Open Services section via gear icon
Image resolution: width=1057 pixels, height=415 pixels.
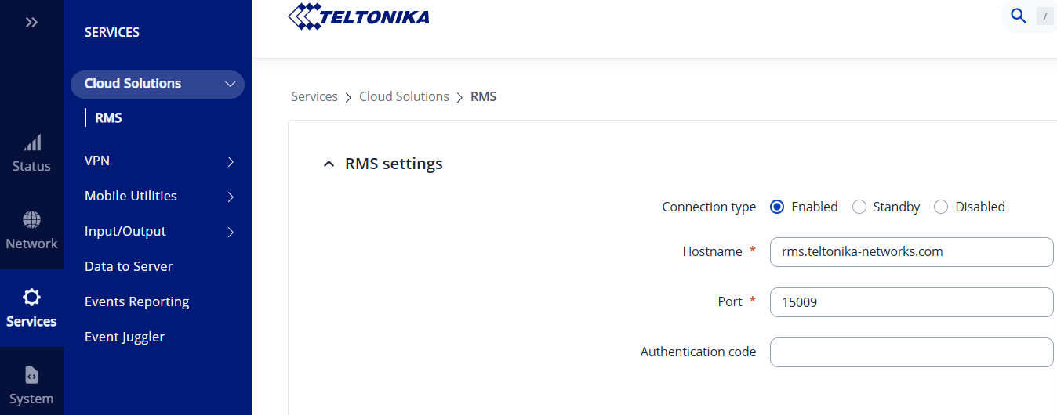click(31, 298)
